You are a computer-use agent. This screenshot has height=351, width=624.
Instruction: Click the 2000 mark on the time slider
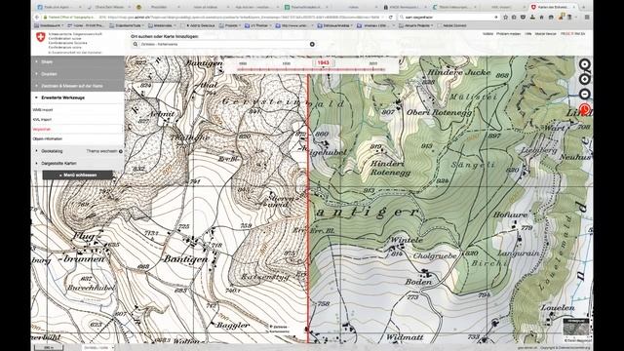pyautogui.click(x=372, y=63)
